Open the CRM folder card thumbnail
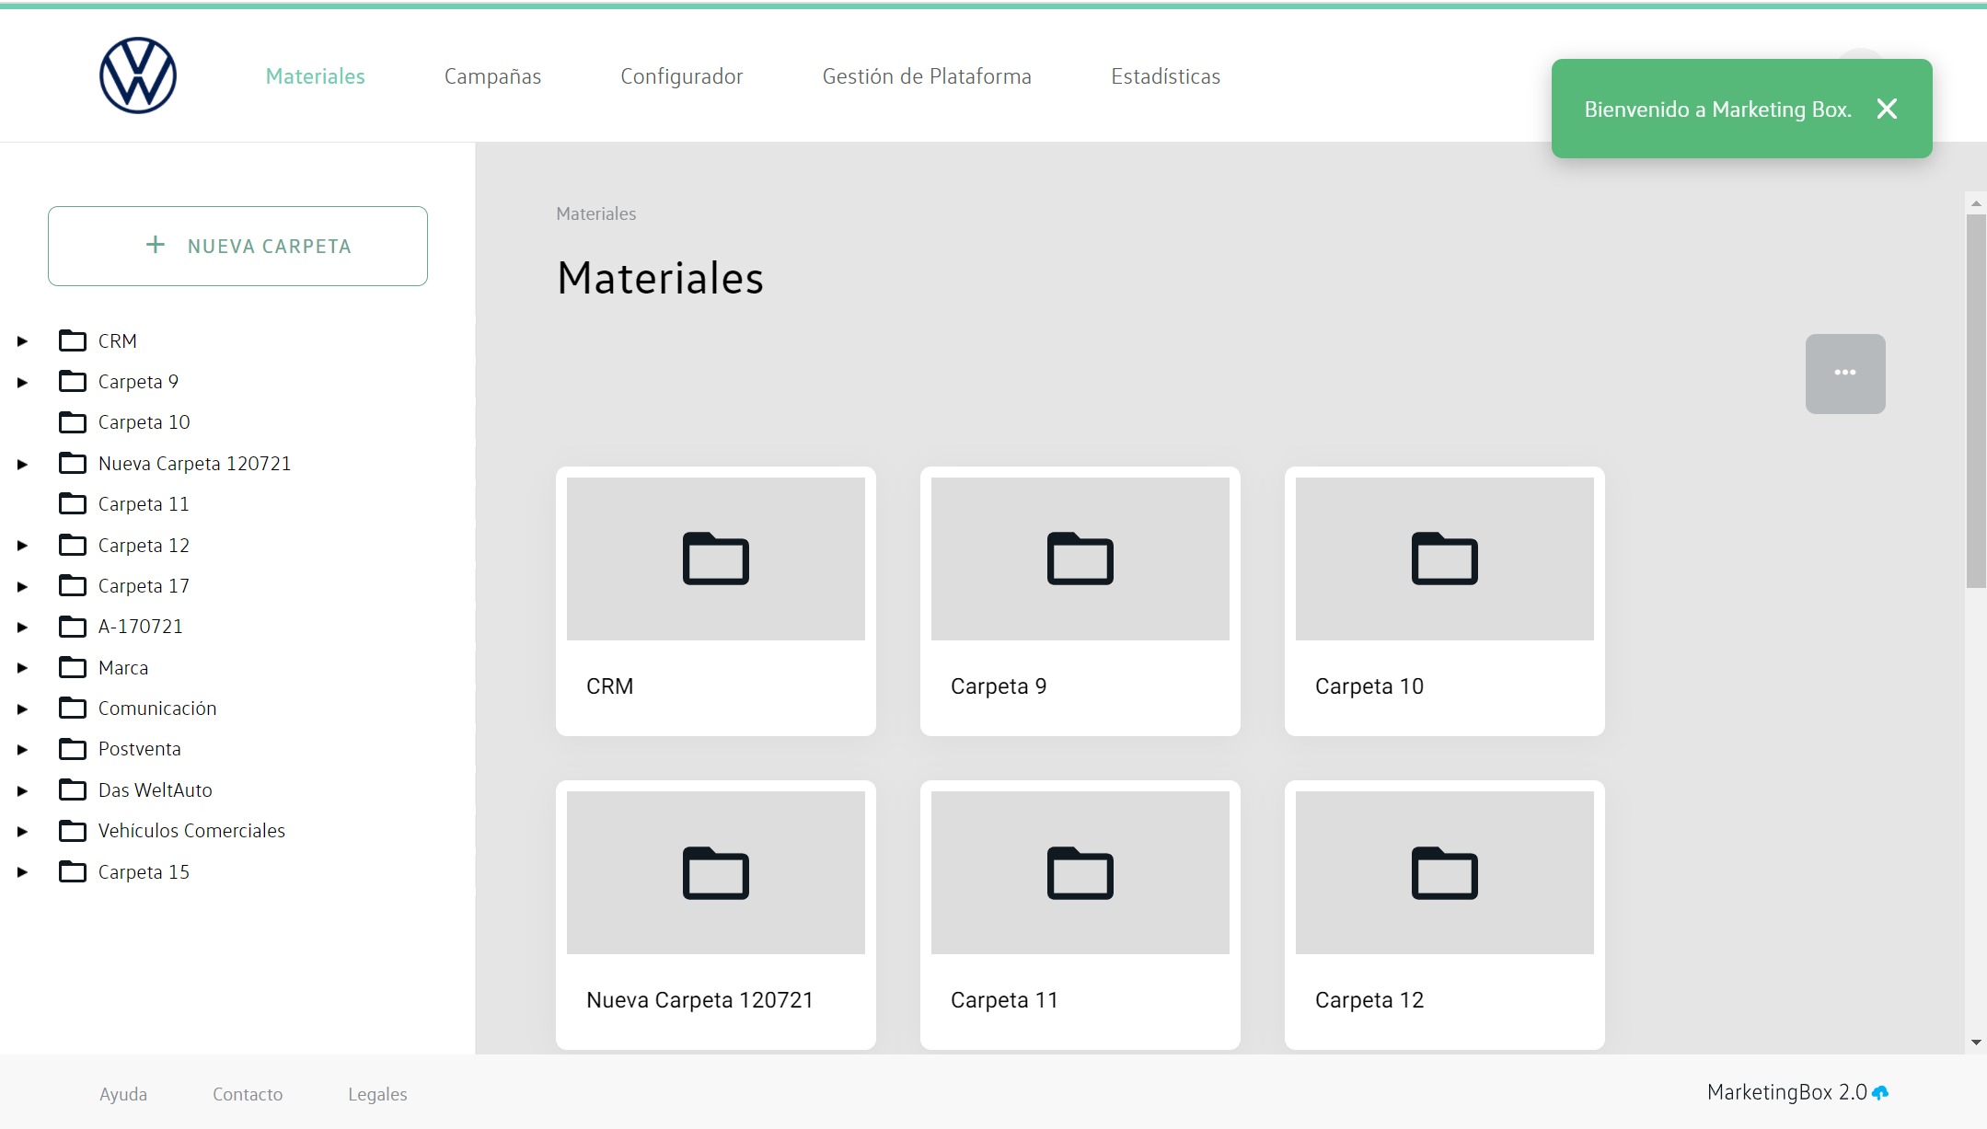 coord(715,559)
